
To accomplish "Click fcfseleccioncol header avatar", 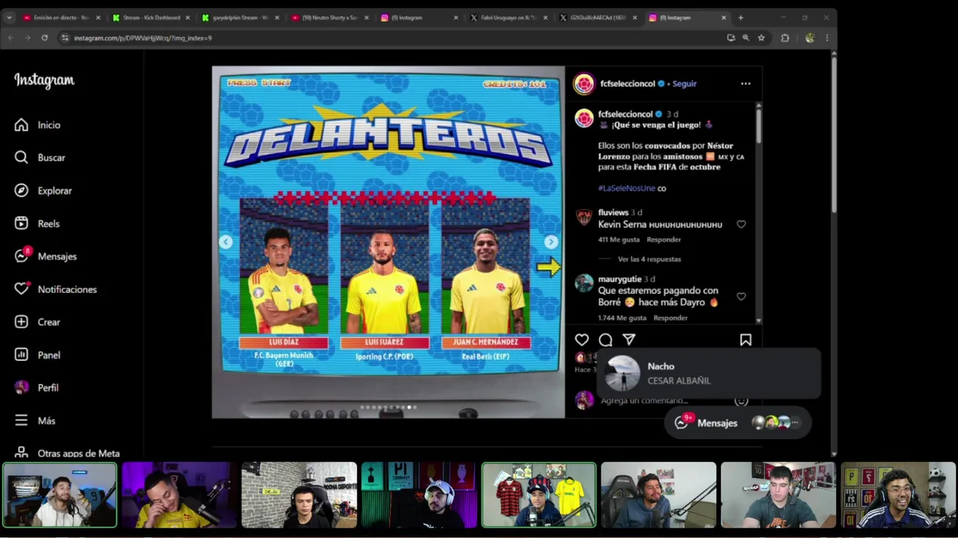I will 584,84.
